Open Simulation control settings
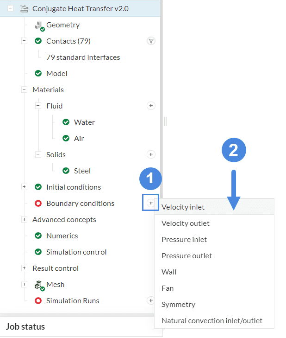286x338 pixels. tap(76, 252)
